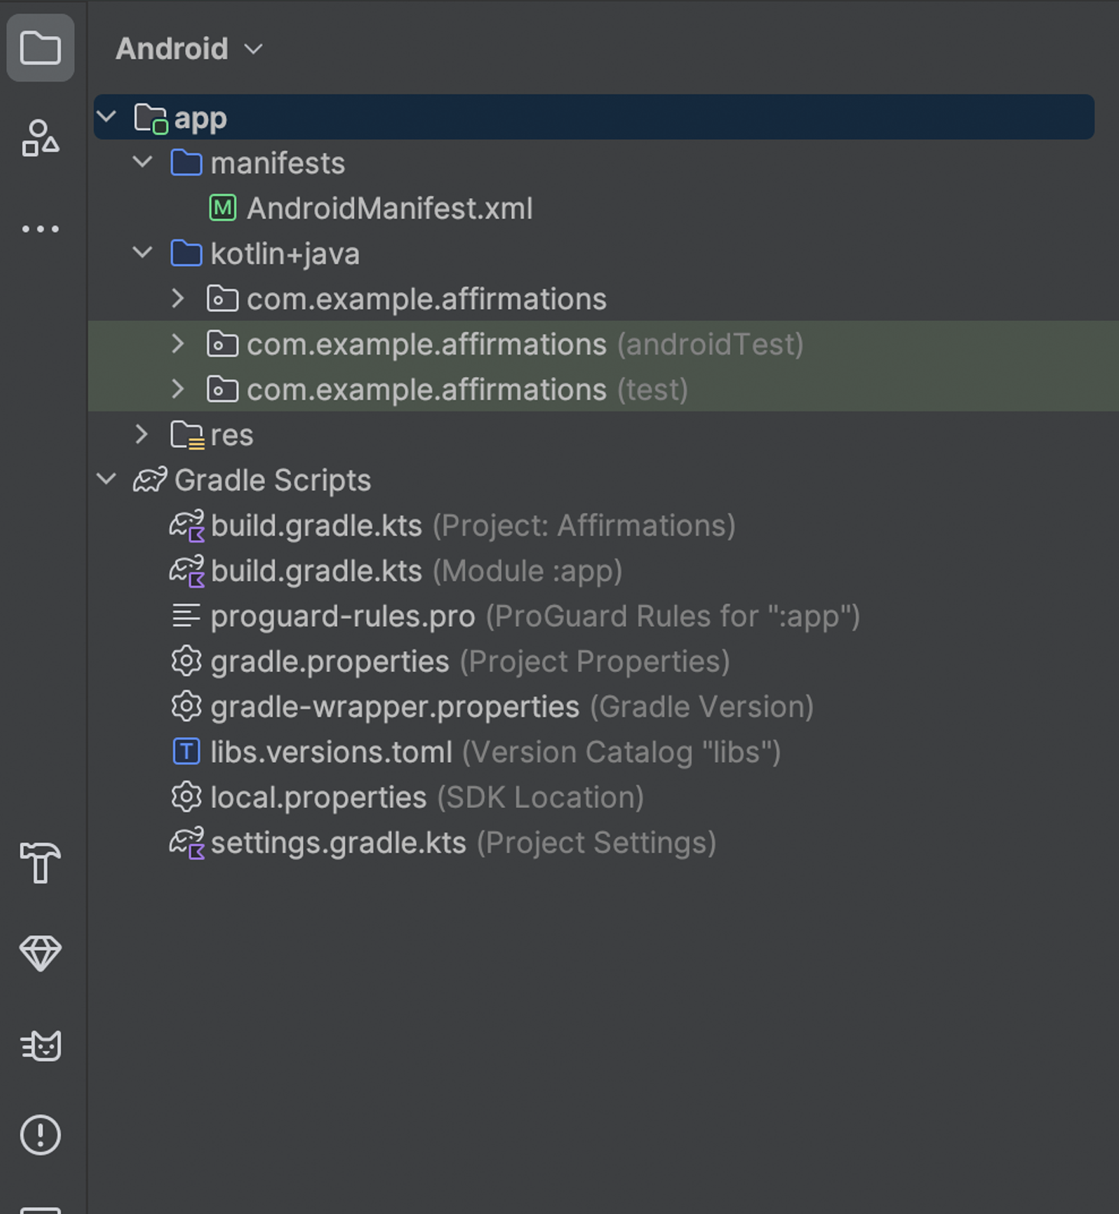This screenshot has width=1119, height=1214.
Task: Click the manifests folder icon
Action: (186, 163)
